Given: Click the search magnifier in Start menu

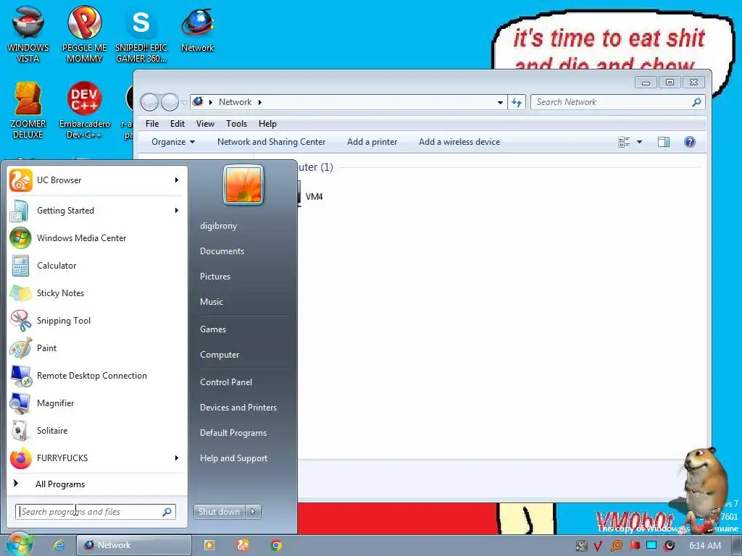Looking at the screenshot, I should point(167,512).
